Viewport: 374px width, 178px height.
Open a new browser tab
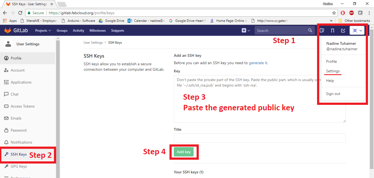62,4
